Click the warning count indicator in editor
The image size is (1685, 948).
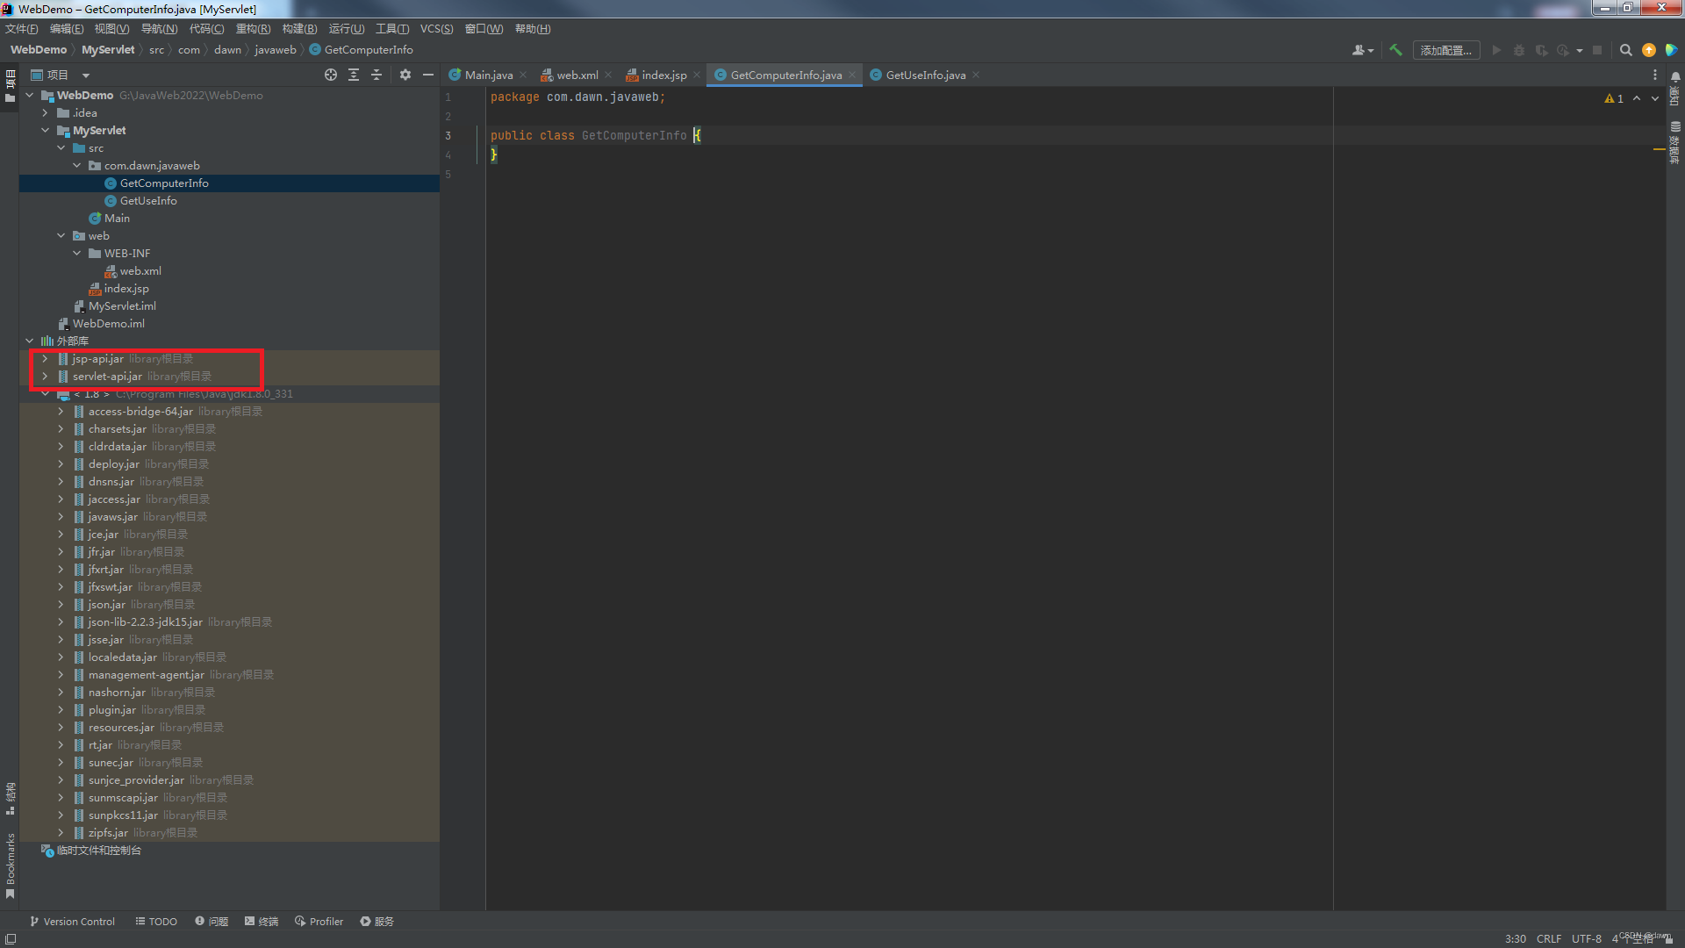coord(1614,98)
